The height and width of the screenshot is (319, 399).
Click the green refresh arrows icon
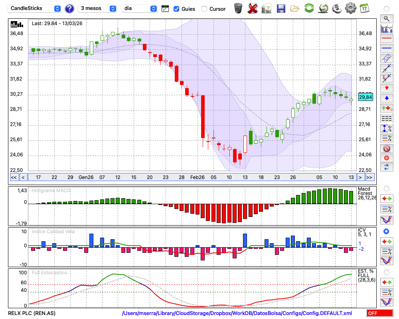pyautogui.click(x=309, y=8)
